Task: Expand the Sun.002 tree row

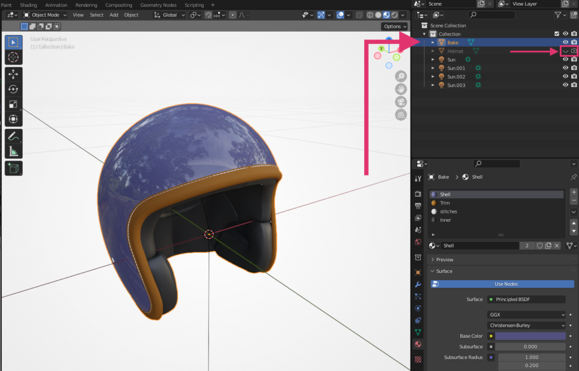Action: (x=433, y=76)
